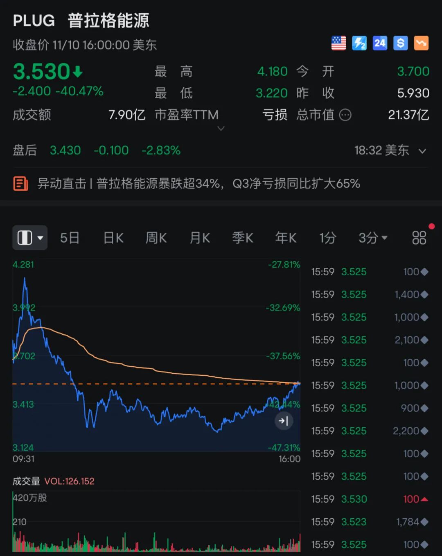Tap the blue dollar sign icon
Image resolution: width=442 pixels, height=556 pixels.
coord(401,43)
